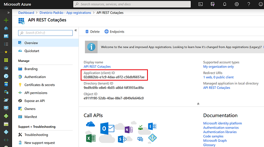Click the blade Search (Ctrl+/) field
Screen dimensions: 264x147
[46, 33]
